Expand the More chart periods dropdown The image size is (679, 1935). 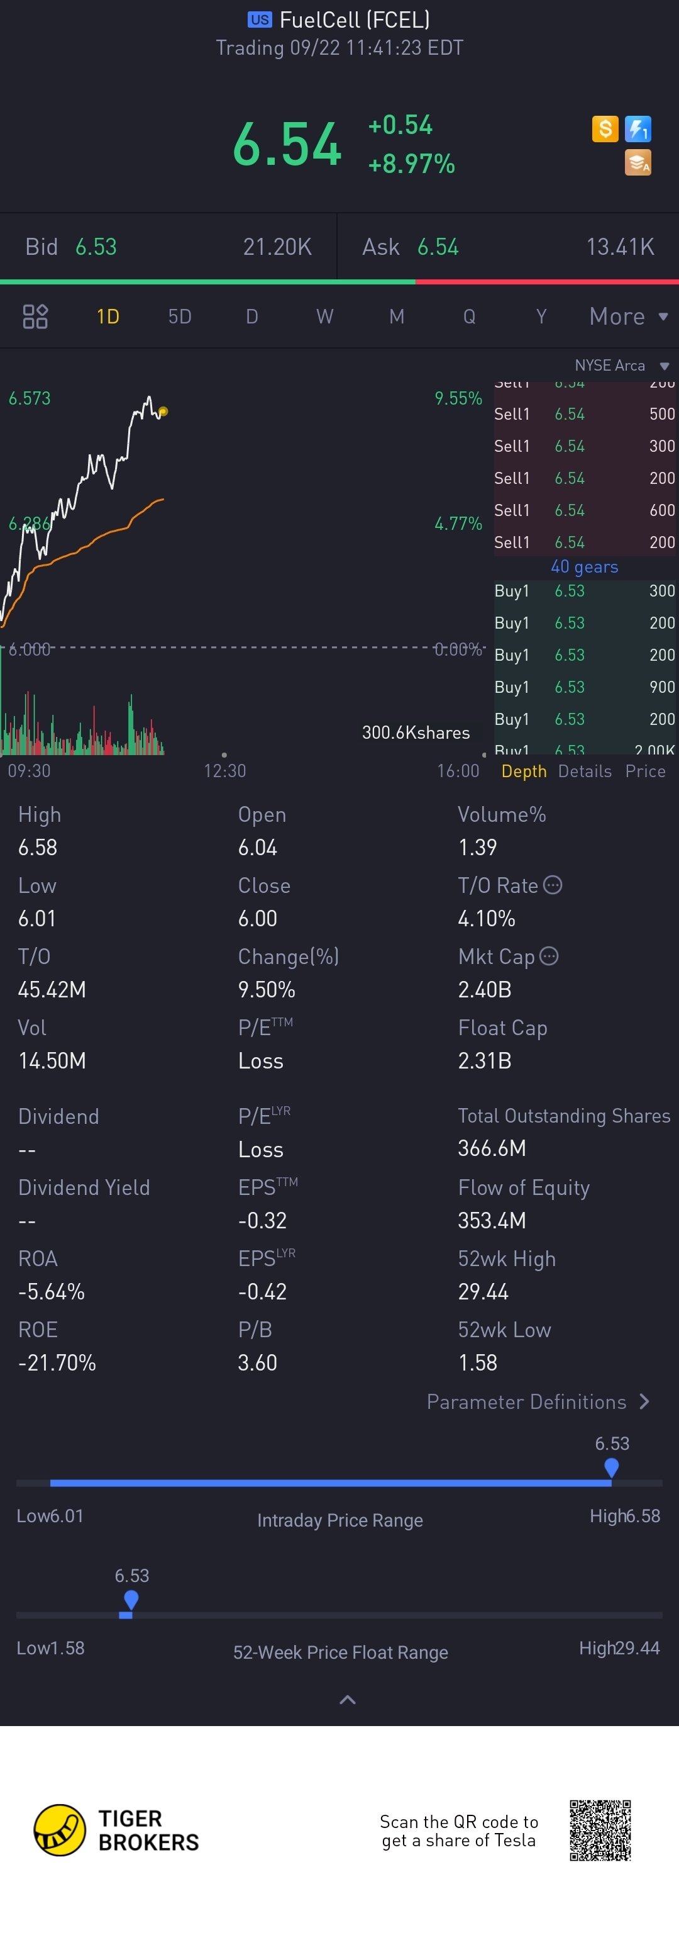tap(629, 317)
